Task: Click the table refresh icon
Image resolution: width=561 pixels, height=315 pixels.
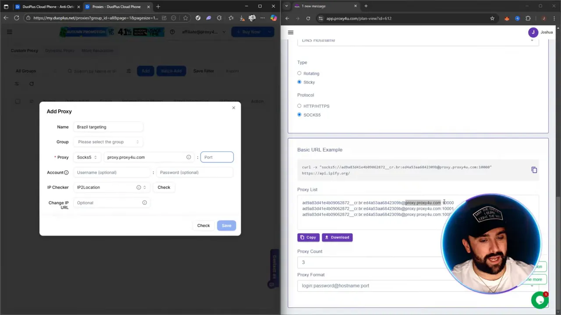Action: (32, 84)
